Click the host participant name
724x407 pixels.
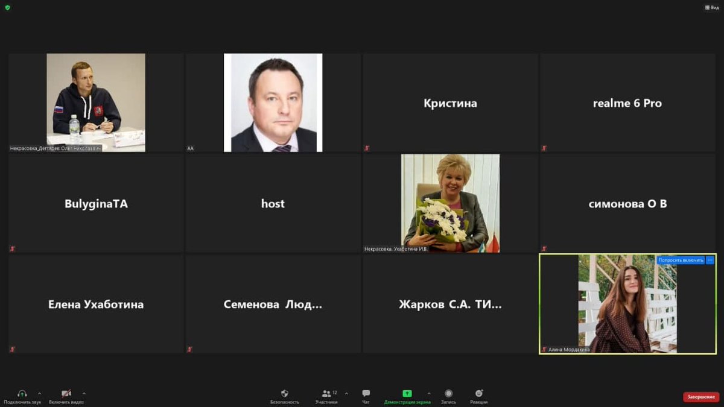coord(273,204)
